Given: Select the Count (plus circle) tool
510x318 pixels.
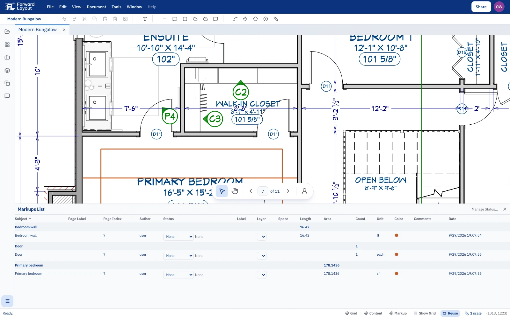Looking at the screenshot, I should pos(266,19).
